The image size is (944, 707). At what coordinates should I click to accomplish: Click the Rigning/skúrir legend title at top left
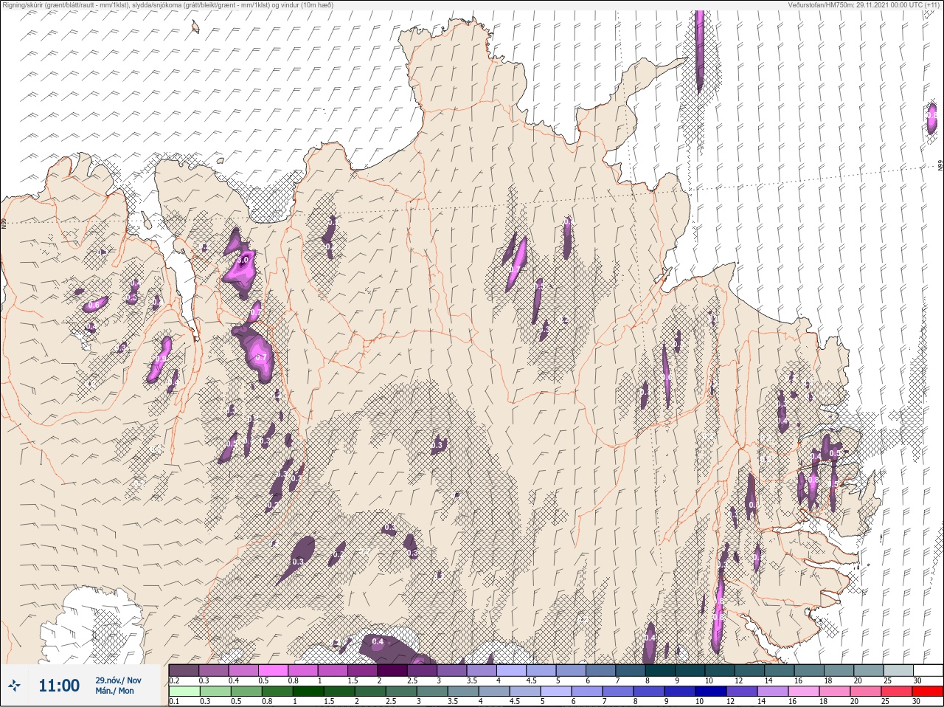click(x=167, y=4)
